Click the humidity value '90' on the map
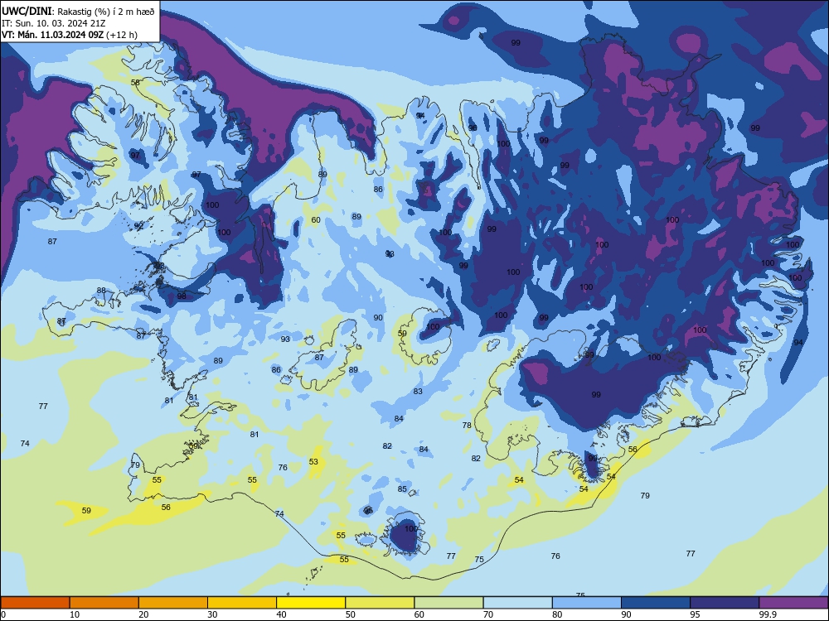Viewport: 829px width, 621px height. [378, 317]
